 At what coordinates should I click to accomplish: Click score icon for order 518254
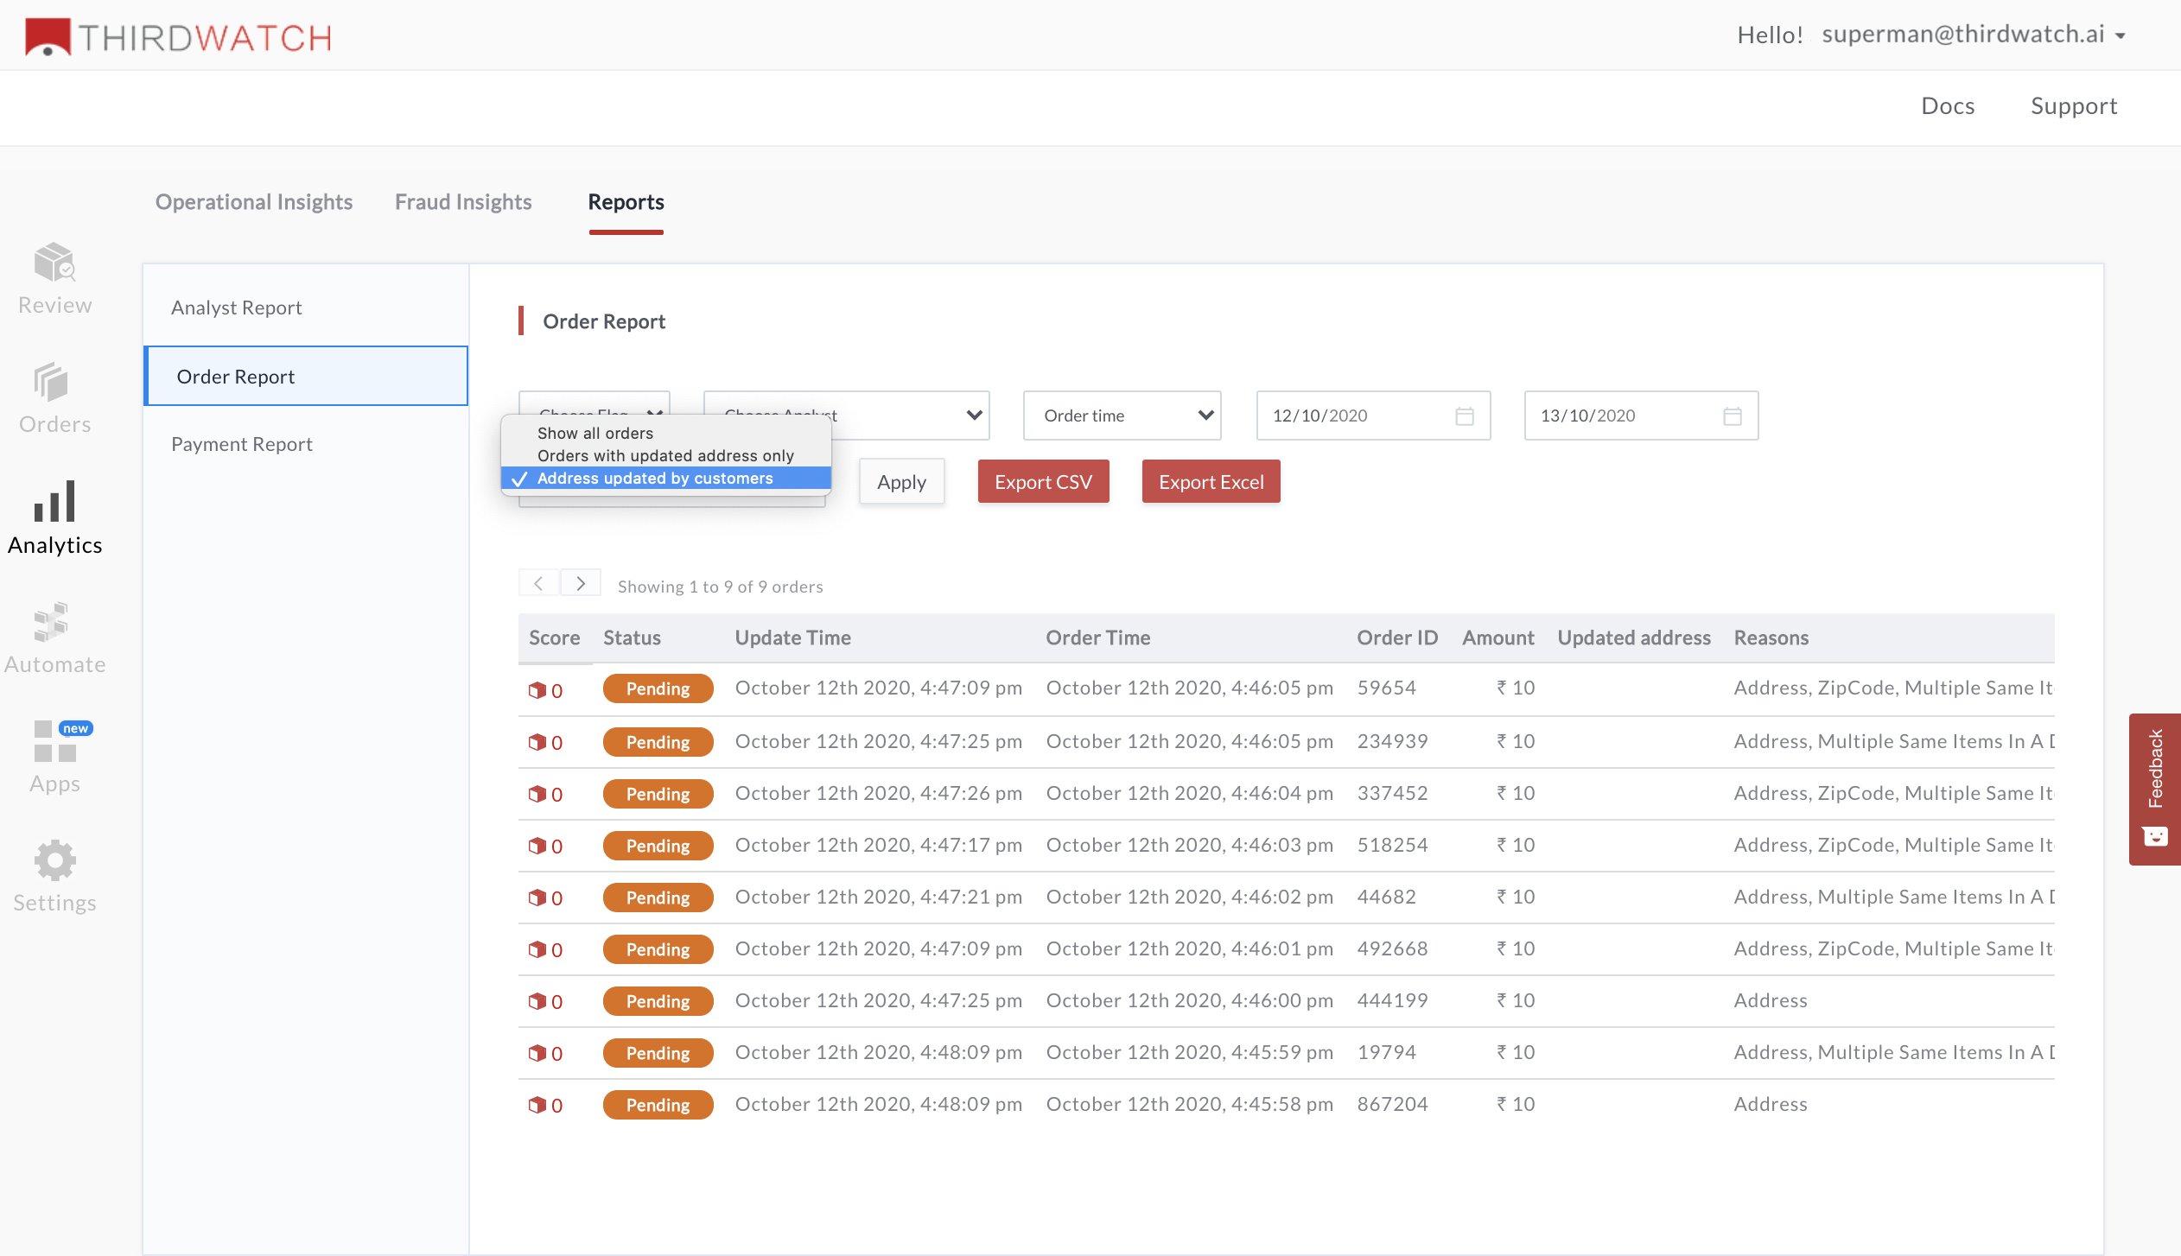[x=537, y=846]
